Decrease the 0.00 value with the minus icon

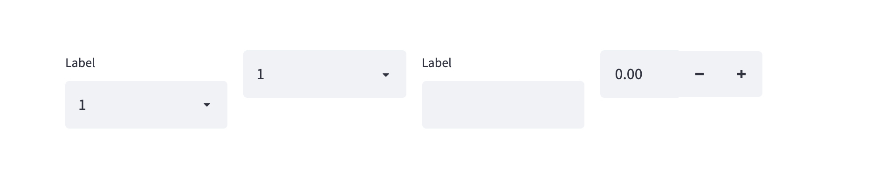[699, 74]
